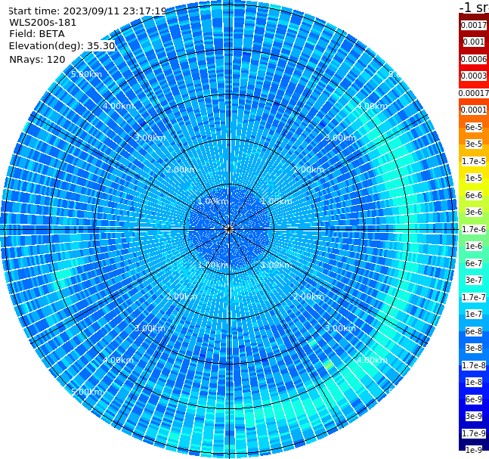Screen dimensions: 489x459
Task: Click the 0.0003 colorbar label
Action: pyautogui.click(x=474, y=76)
